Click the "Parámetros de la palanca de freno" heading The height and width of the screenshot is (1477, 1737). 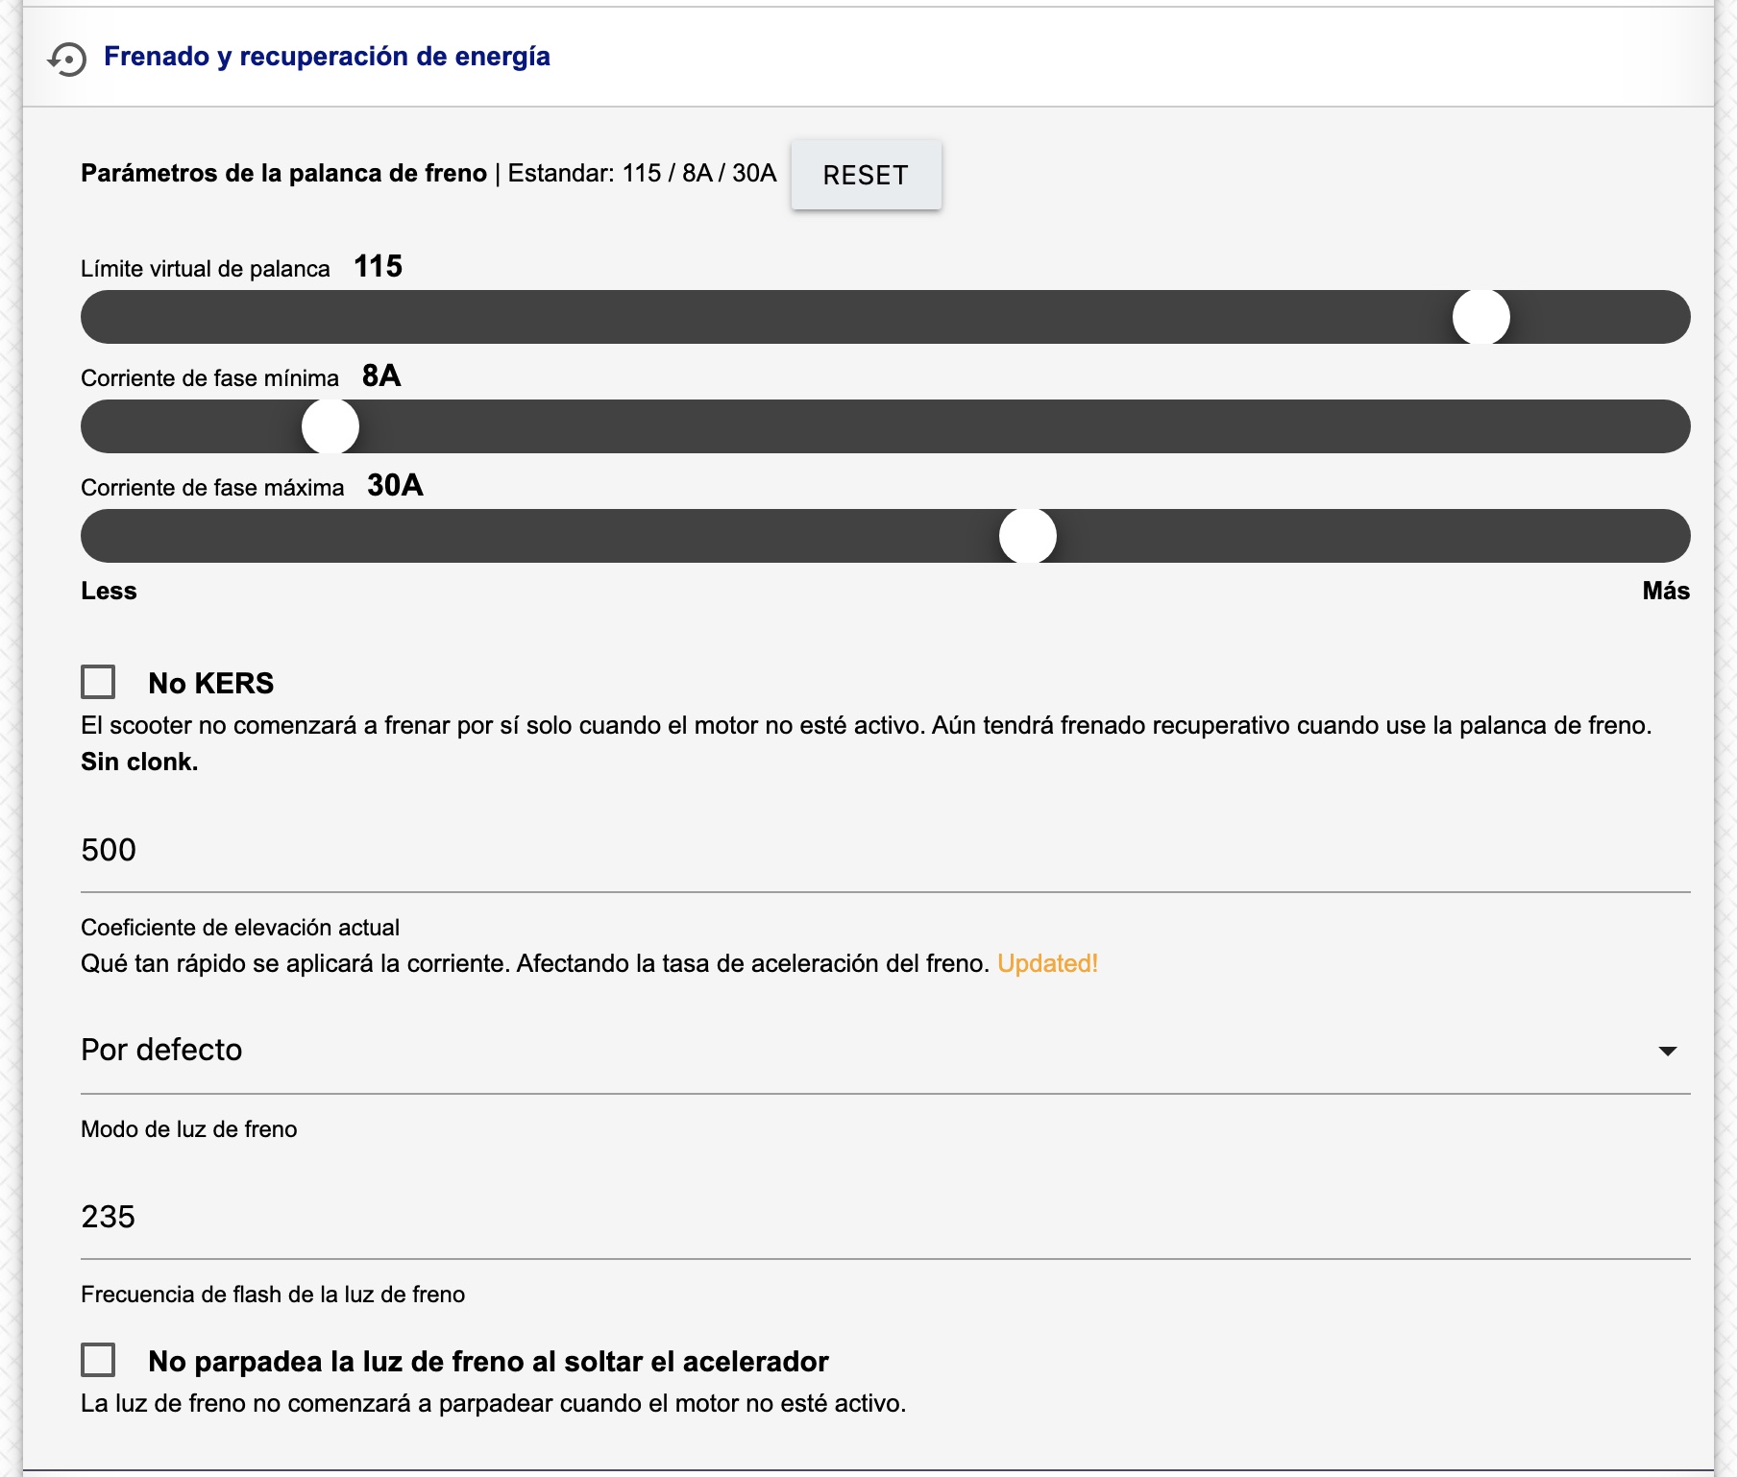(283, 173)
